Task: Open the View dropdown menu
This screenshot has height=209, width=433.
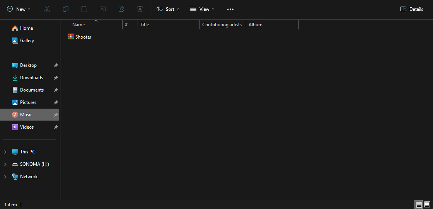Action: point(202,9)
